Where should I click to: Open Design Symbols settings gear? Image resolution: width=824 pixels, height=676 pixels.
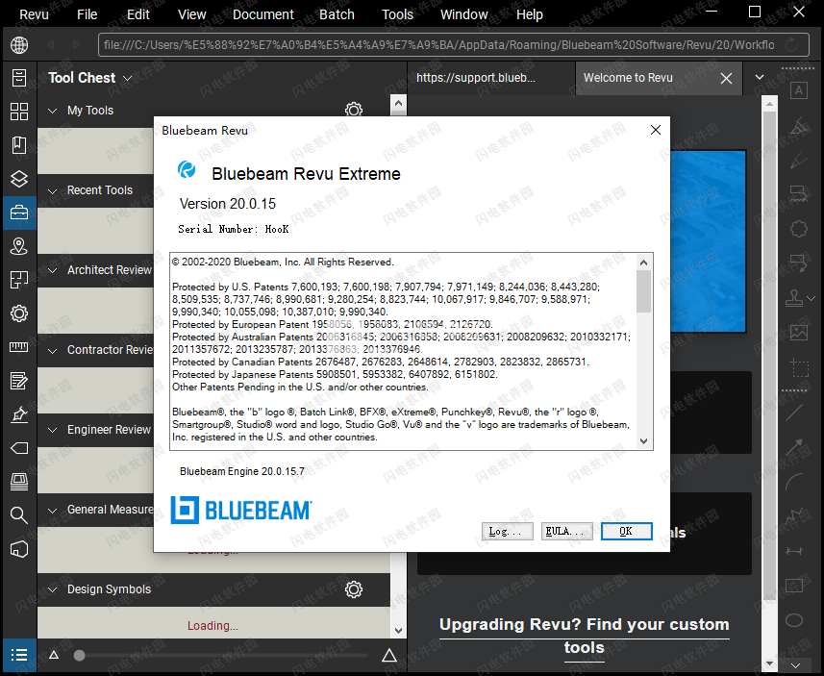pyautogui.click(x=354, y=589)
